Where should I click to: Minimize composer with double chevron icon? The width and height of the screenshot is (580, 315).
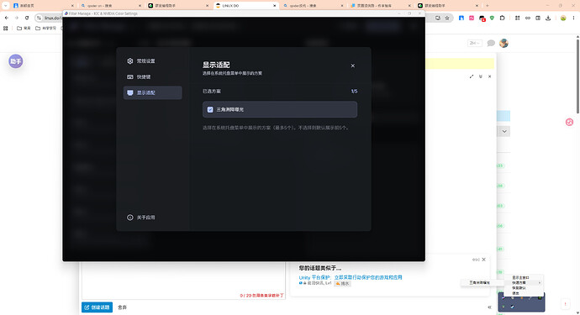point(481,76)
